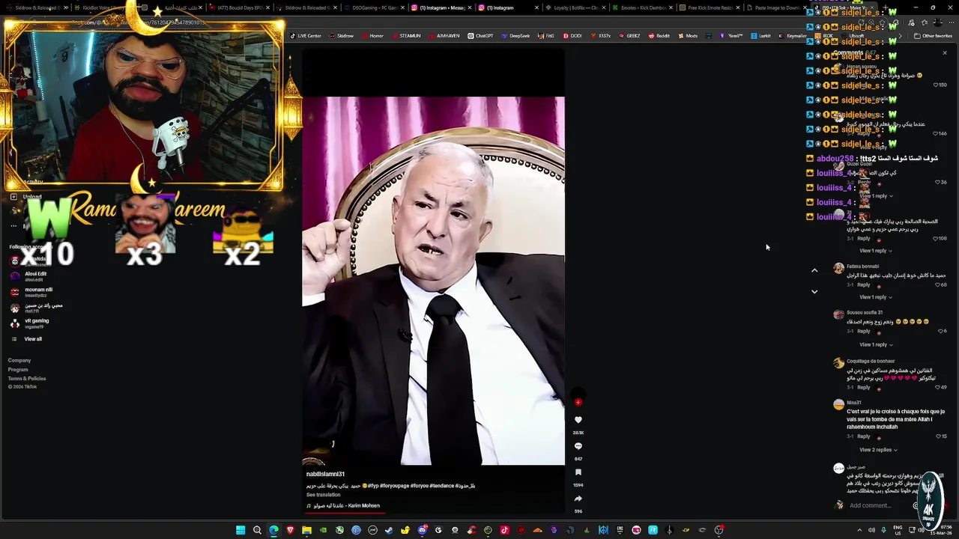Open 1337x bookmark
959x539 pixels.
(x=600, y=36)
